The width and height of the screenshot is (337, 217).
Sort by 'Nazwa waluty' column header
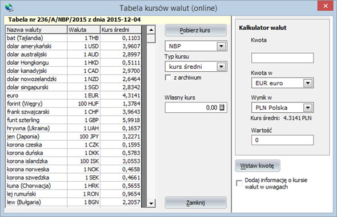click(37, 30)
